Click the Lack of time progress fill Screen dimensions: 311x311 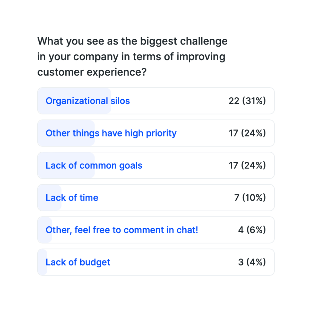point(49,197)
